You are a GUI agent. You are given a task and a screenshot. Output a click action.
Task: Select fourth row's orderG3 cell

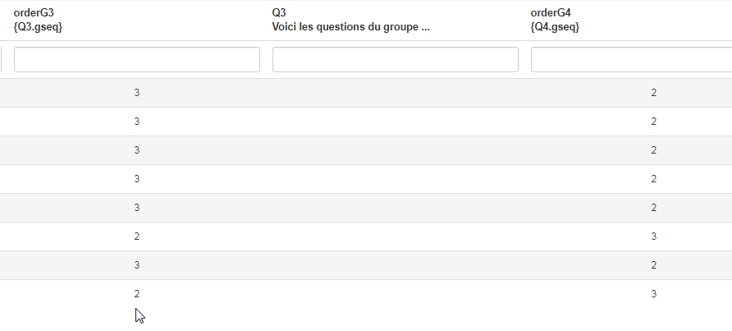tap(137, 179)
